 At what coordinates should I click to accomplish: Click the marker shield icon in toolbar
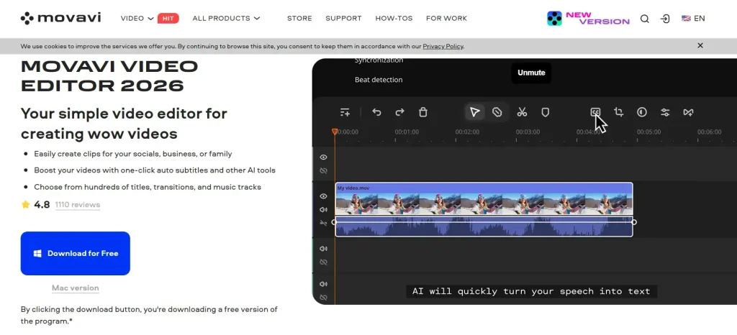tap(546, 112)
